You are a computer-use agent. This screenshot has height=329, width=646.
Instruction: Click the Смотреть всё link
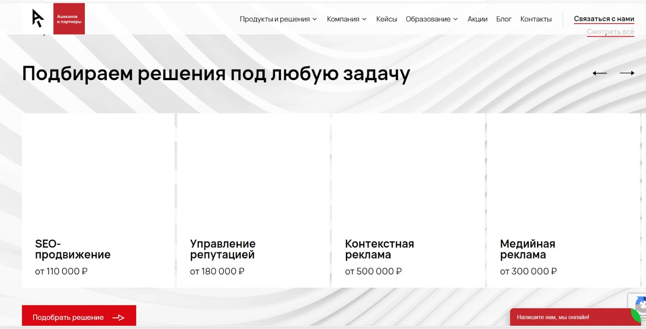click(x=610, y=32)
